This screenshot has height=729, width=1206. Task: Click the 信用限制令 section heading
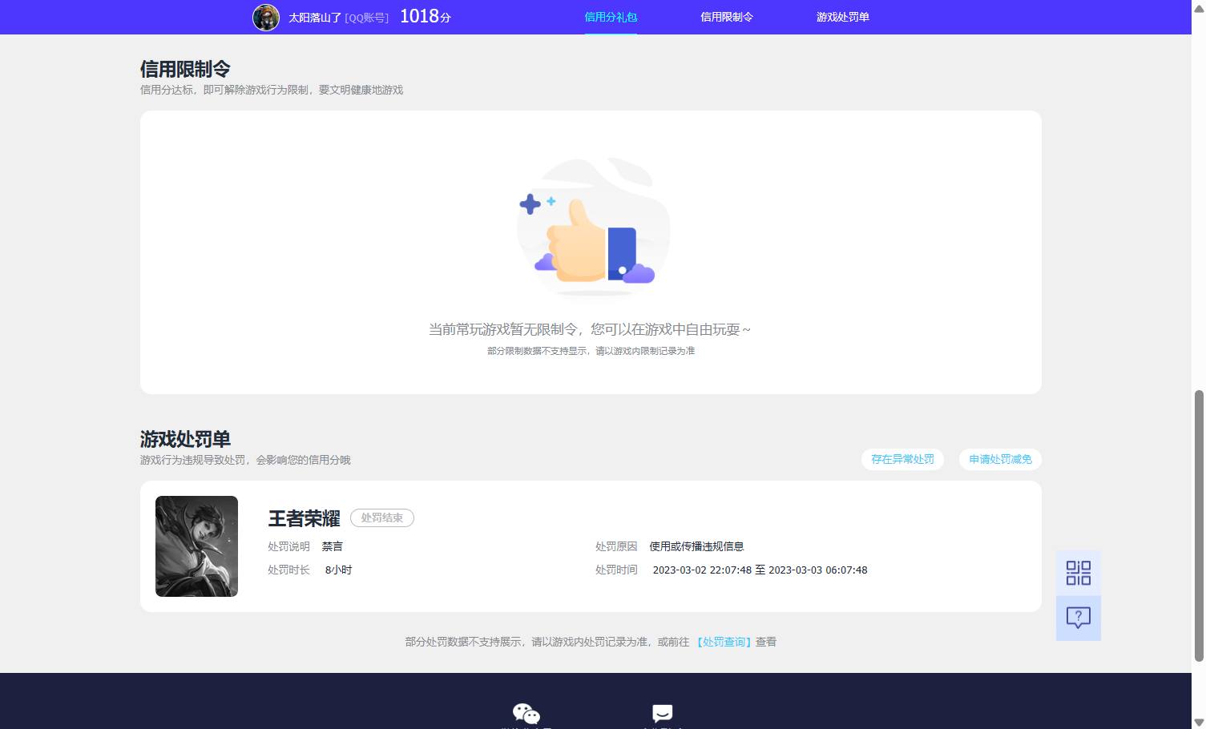185,69
